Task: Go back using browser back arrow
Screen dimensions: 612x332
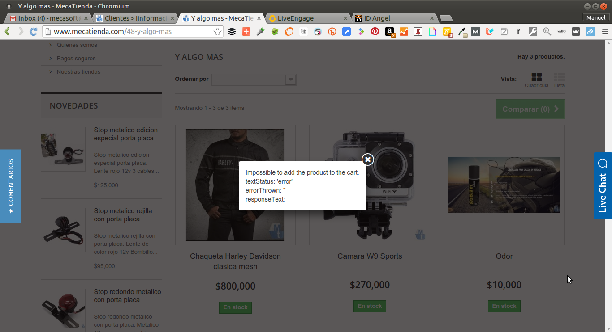Action: 7,31
